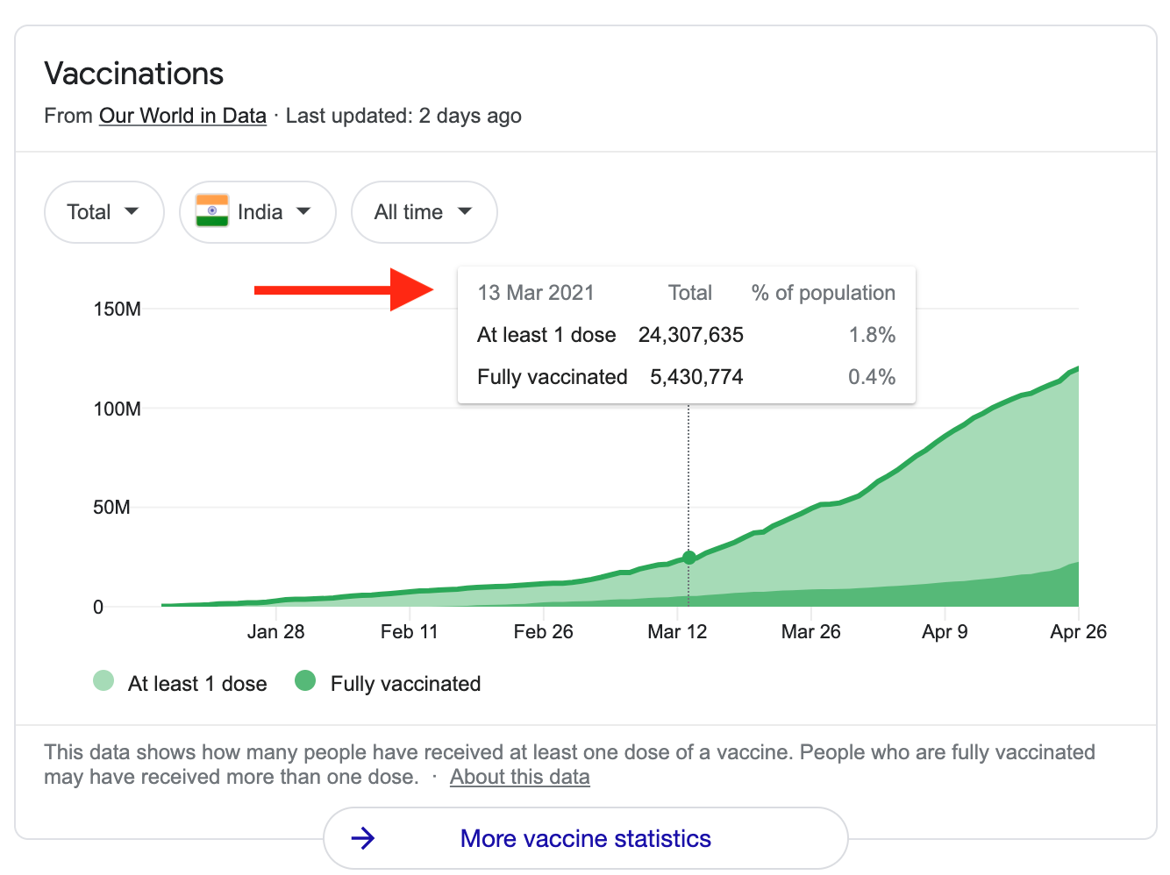The height and width of the screenshot is (875, 1170).
Task: Click the caret arrow in the Total selector
Action: pos(132,211)
